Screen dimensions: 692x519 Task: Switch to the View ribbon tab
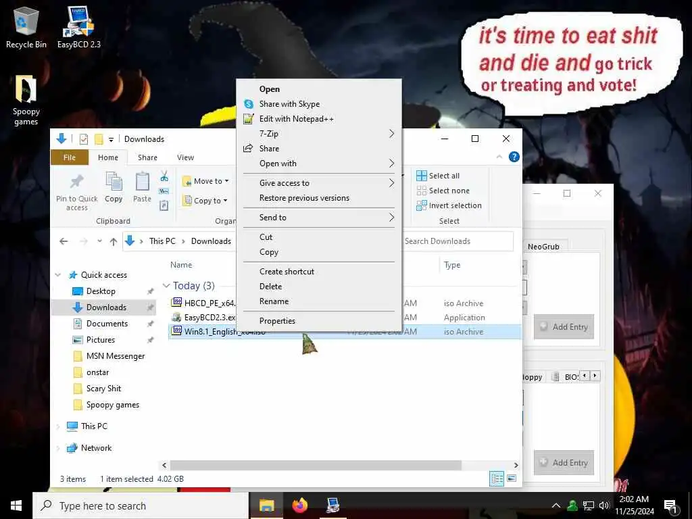click(x=185, y=157)
